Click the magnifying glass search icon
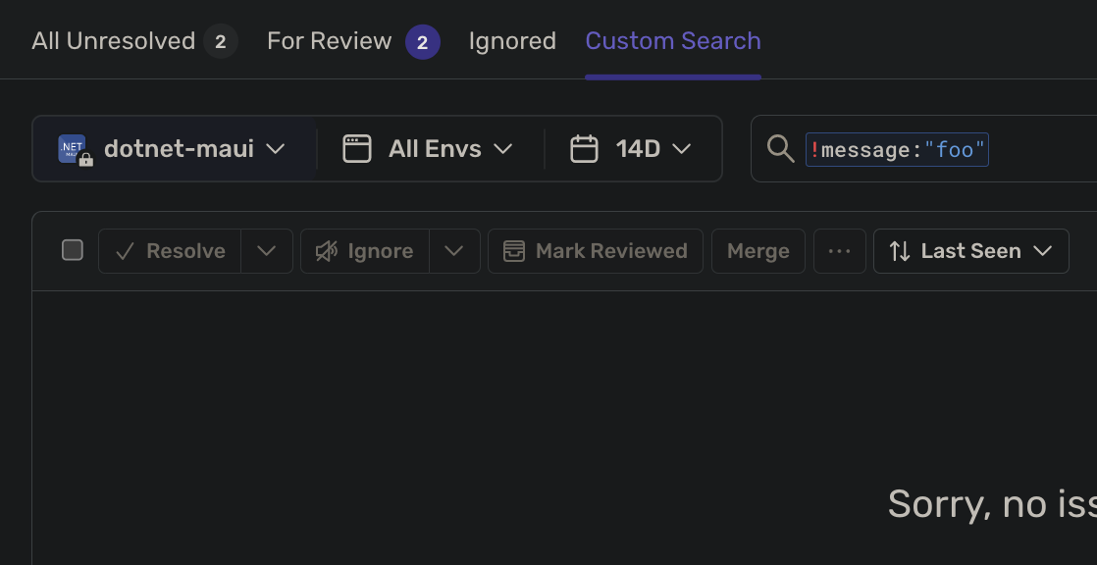 [x=780, y=149]
